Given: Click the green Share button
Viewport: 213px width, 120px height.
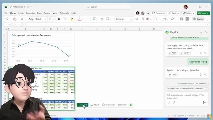Looking at the screenshot, I should [x=203, y=13].
